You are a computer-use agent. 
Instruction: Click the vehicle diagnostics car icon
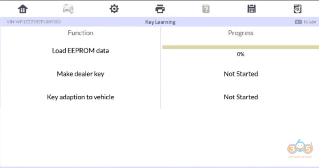68,9
